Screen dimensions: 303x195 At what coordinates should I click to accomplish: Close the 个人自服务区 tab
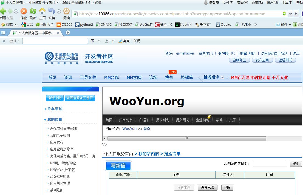[58, 33]
